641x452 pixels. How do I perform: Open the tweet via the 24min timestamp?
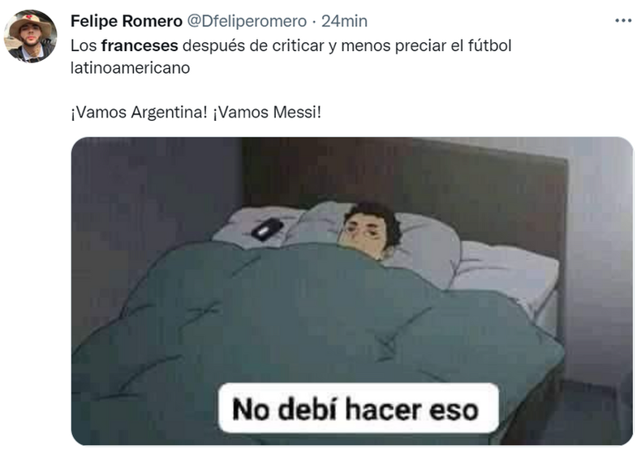click(x=344, y=21)
